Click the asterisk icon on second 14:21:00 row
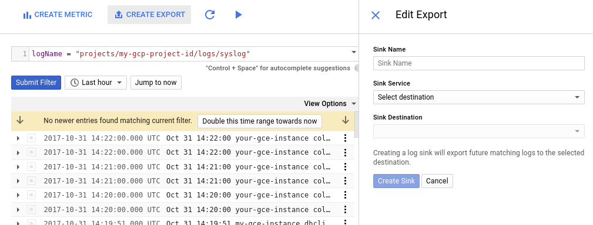Screen dimensions: 593x225 click(x=31, y=181)
